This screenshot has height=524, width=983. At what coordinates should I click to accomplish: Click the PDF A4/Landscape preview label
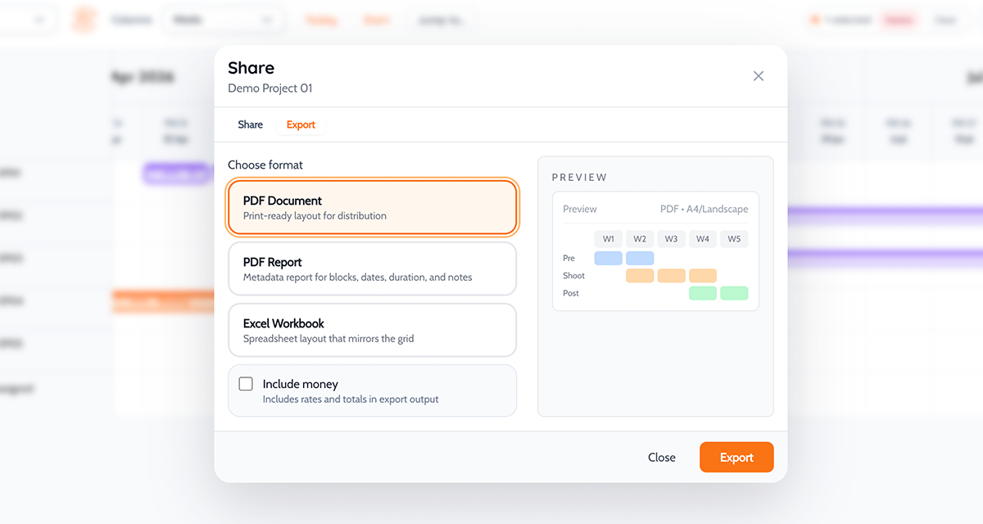coord(704,209)
